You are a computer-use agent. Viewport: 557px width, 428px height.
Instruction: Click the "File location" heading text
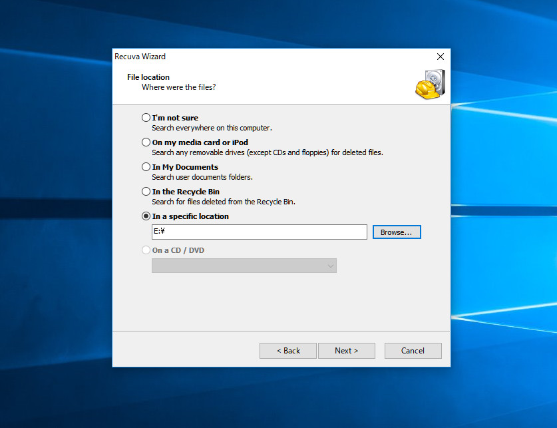[148, 77]
